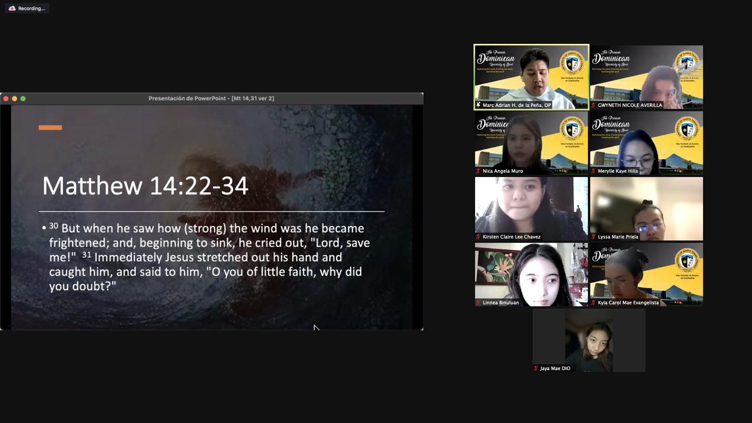This screenshot has width=752, height=423.
Task: Click muted mic icon for Gwyneth Nicole Averilla
Action: [x=594, y=105]
